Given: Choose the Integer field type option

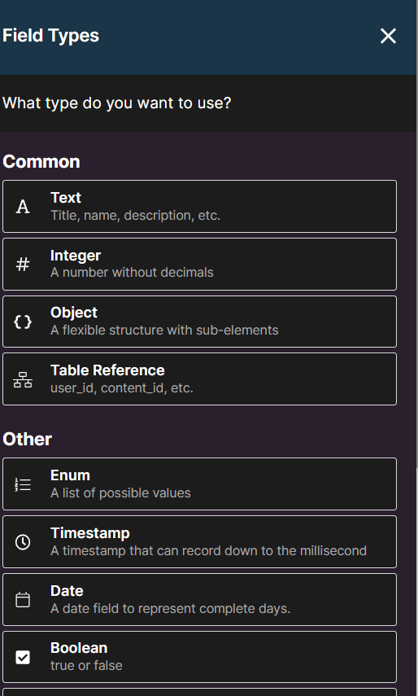Looking at the screenshot, I should tap(199, 264).
